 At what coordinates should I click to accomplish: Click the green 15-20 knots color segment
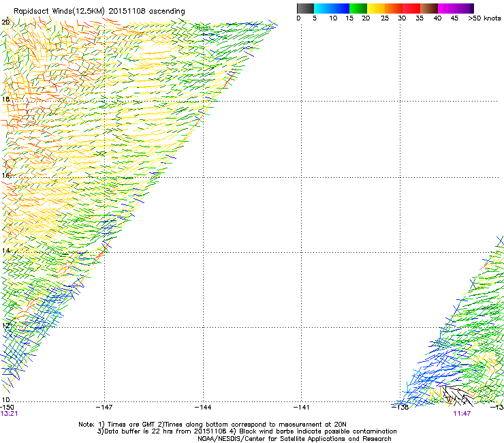358,8
